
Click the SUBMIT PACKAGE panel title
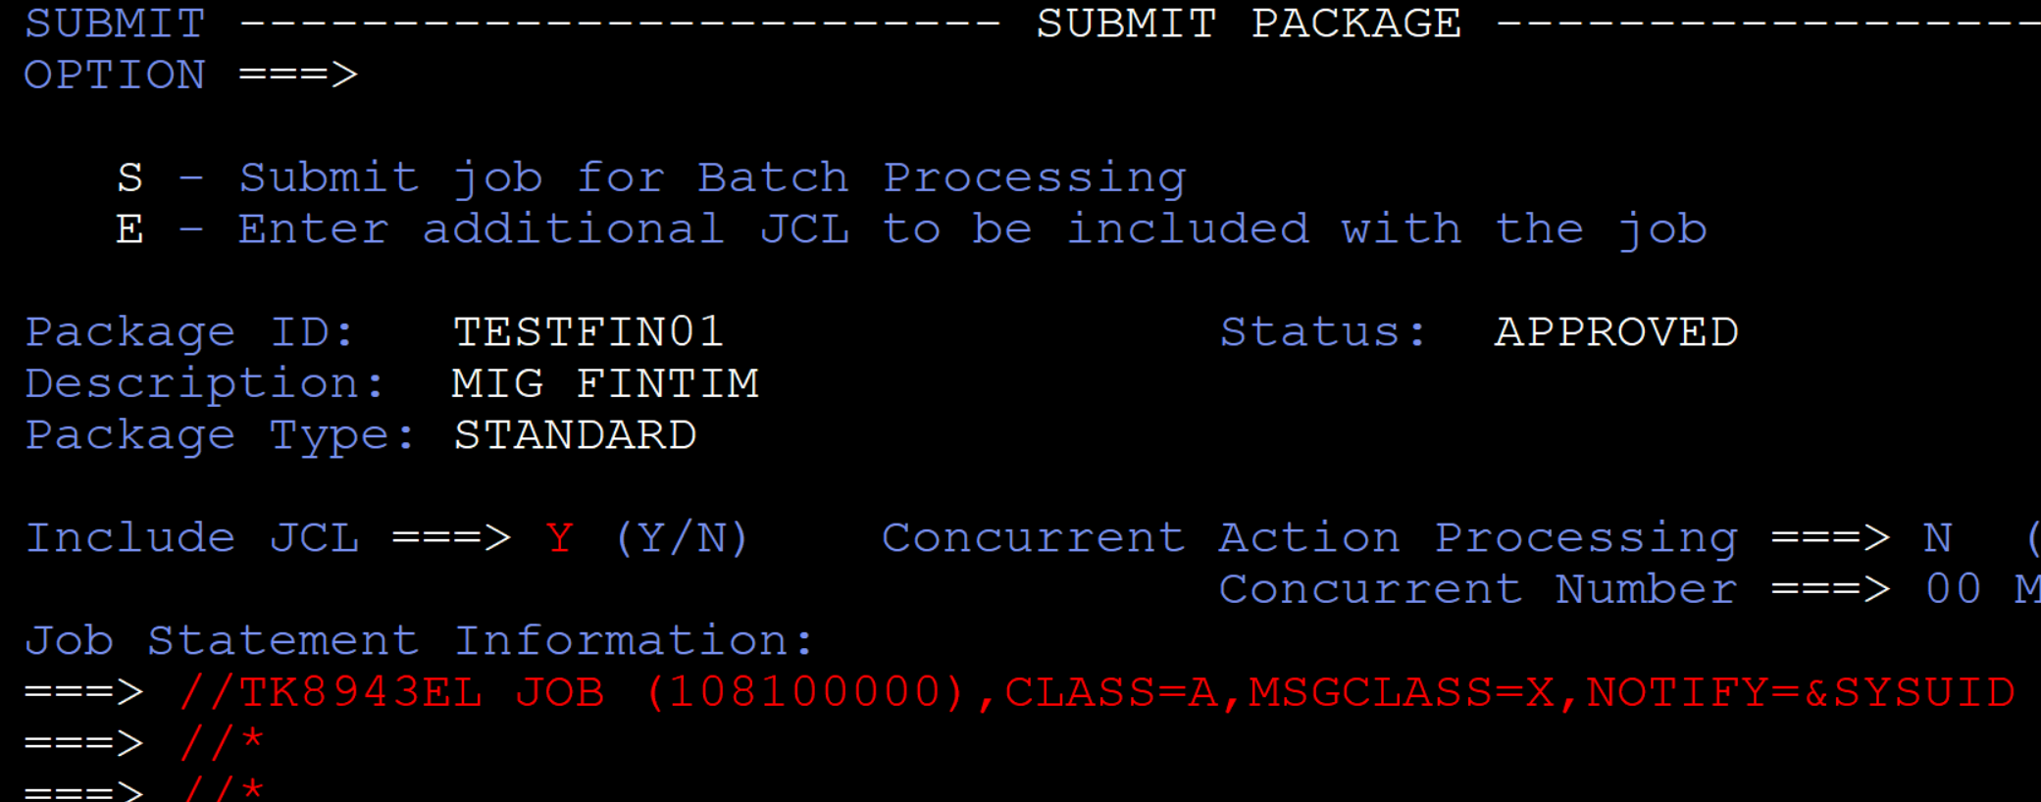(x=1249, y=24)
